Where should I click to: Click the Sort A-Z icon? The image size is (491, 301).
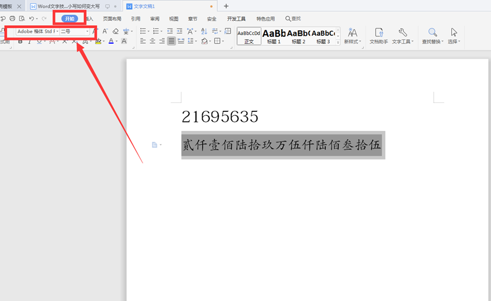click(x=204, y=31)
